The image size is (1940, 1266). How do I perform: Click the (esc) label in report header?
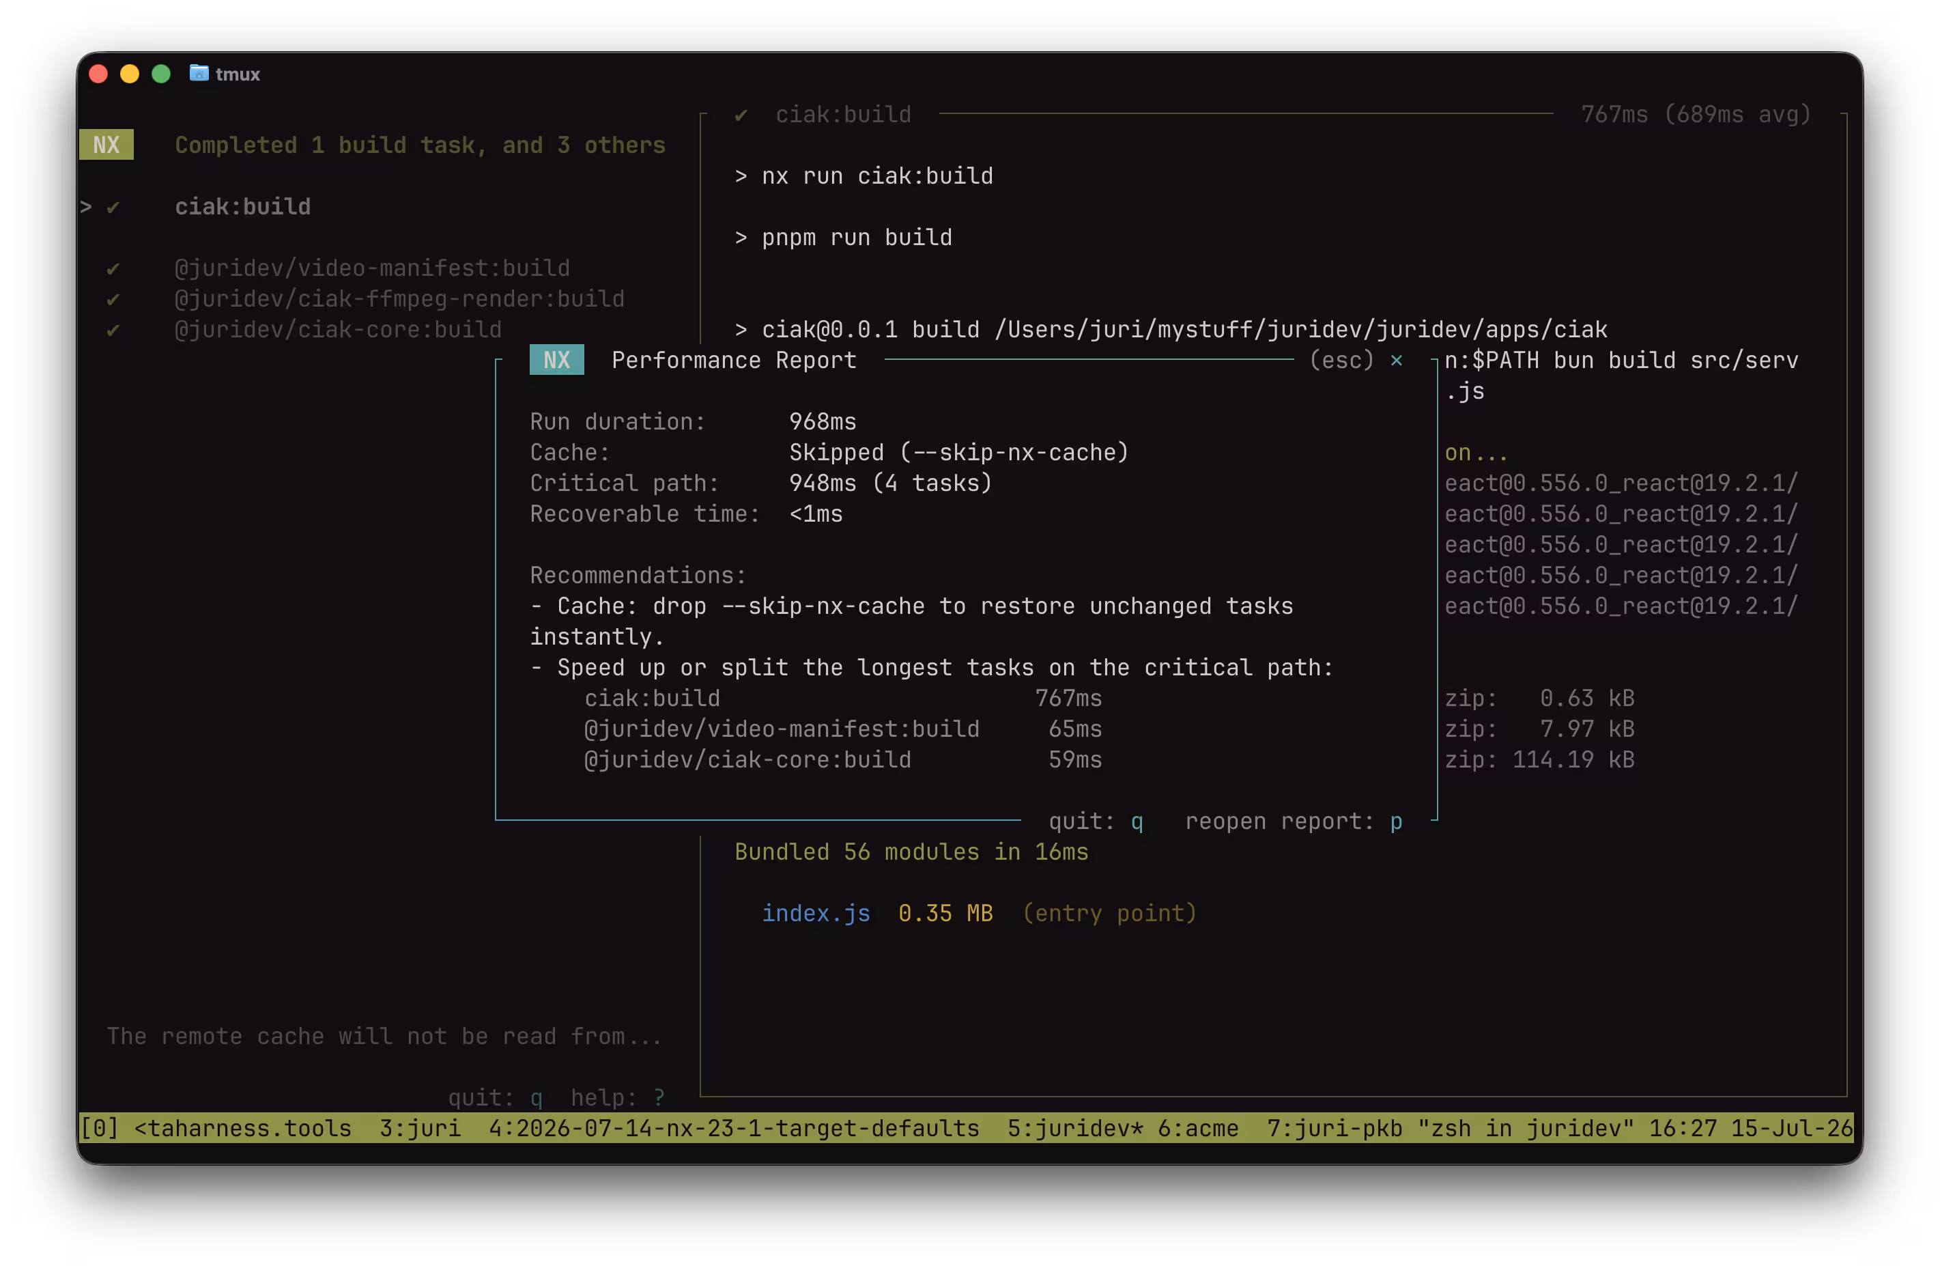pos(1342,361)
